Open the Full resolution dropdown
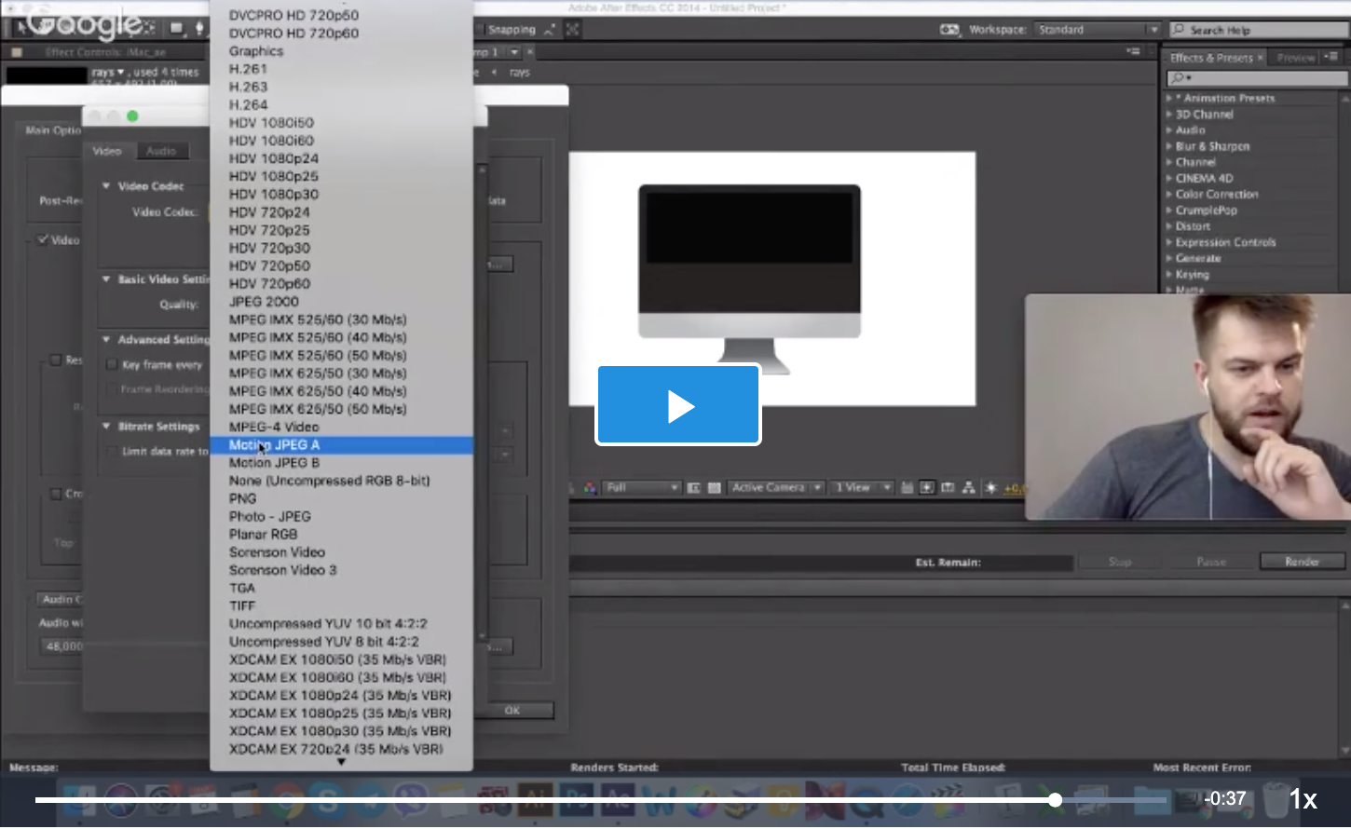The image size is (1351, 829). click(x=641, y=487)
